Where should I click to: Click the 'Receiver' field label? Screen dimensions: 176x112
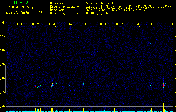[57, 10]
